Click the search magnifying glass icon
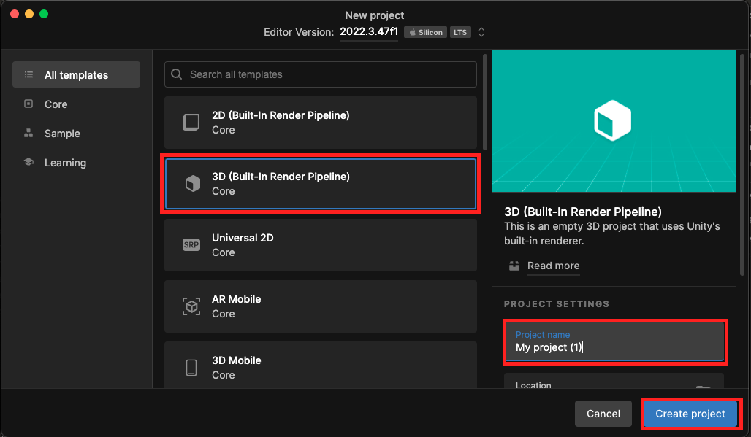Screen dimensions: 751x437 pos(176,74)
